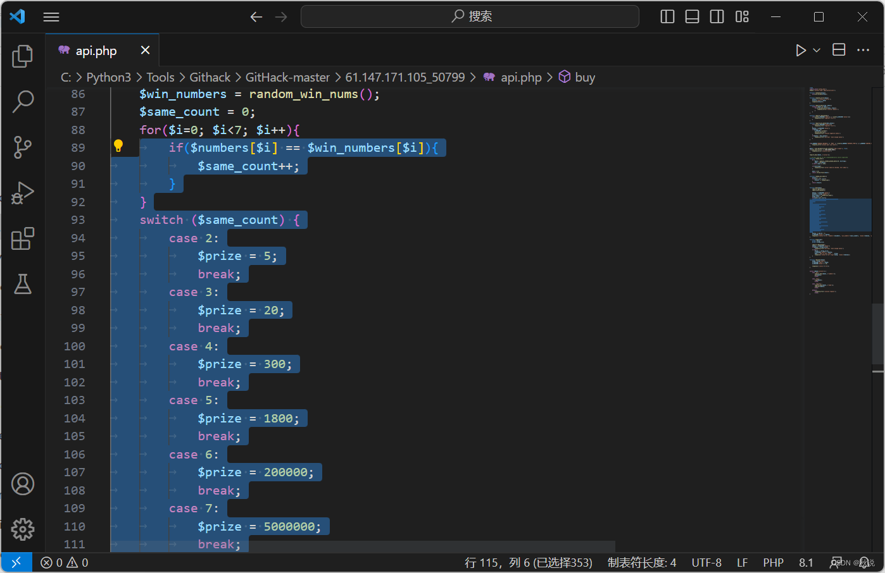Open More Actions ellipsis menu
885x573 pixels.
point(863,50)
